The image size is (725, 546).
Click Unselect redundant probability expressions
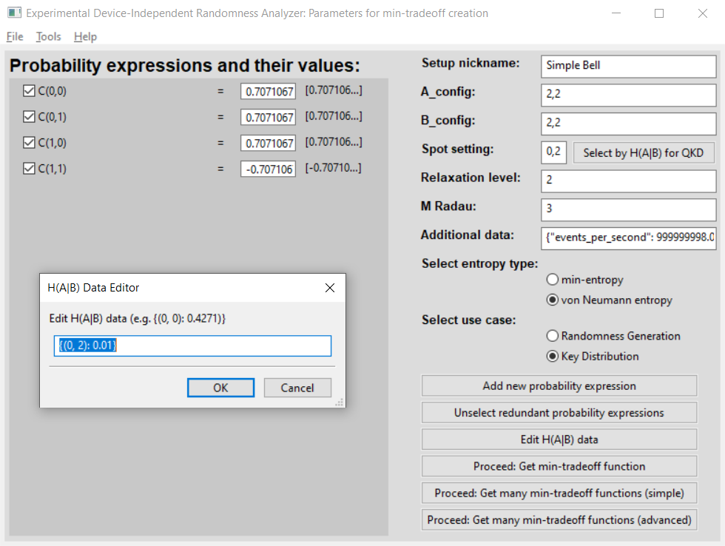tap(559, 413)
